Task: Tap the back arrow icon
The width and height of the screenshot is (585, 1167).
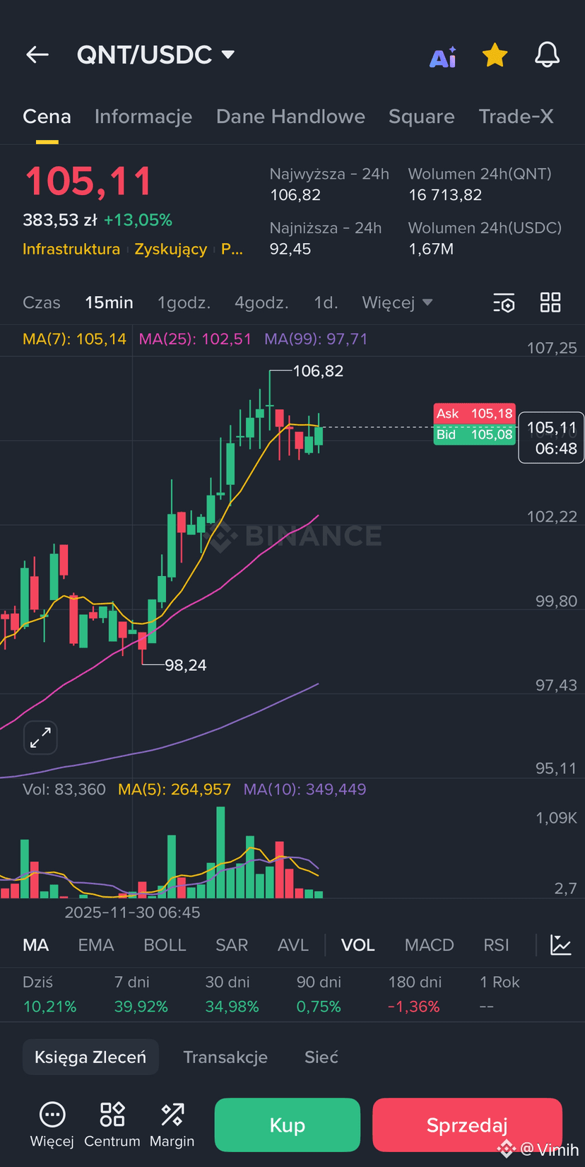Action: (37, 54)
